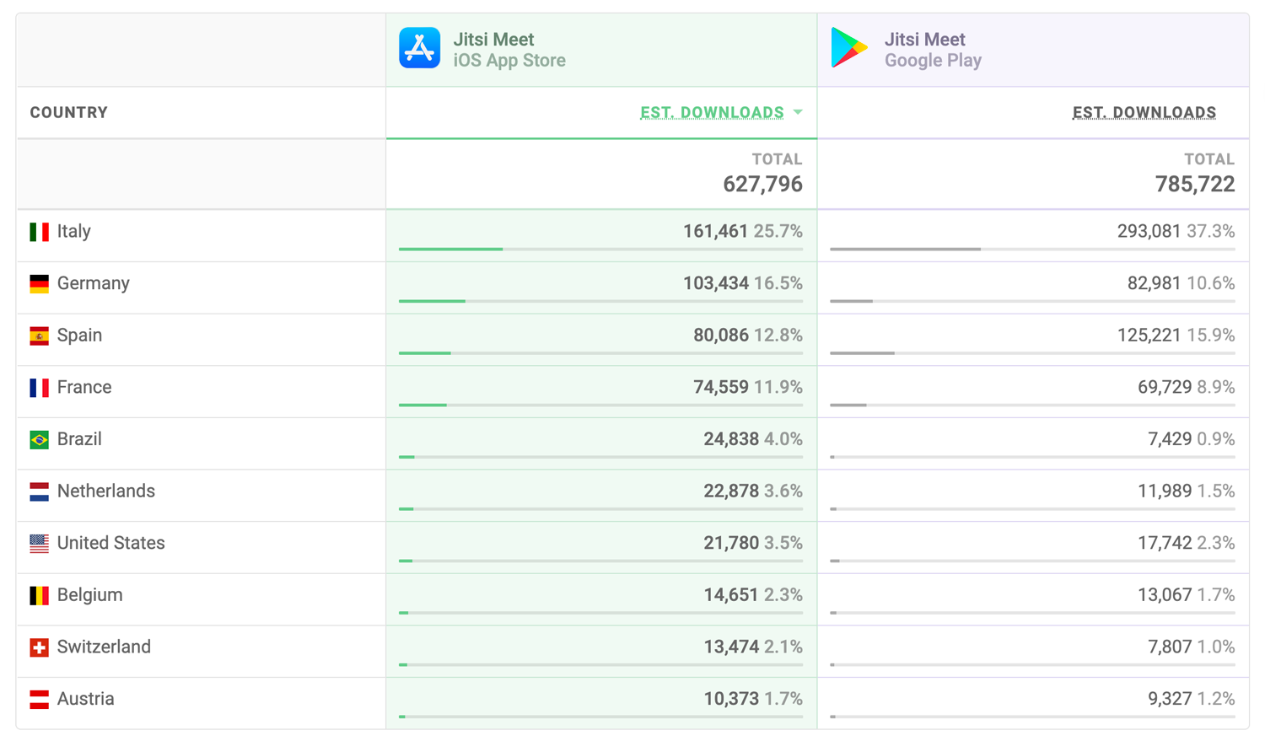Click Austria iOS value 10,373
Viewport: 1265px width, 741px height.
coord(731,699)
